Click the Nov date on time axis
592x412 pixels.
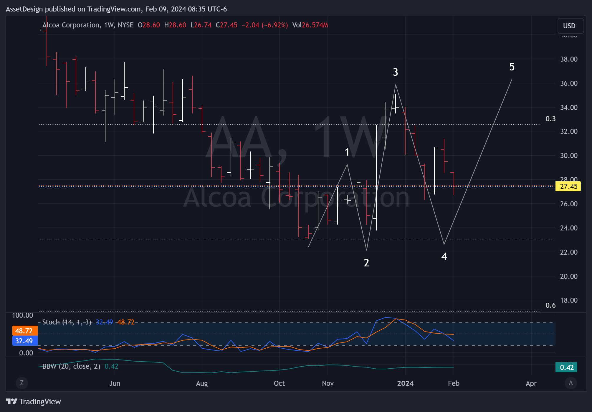[328, 383]
